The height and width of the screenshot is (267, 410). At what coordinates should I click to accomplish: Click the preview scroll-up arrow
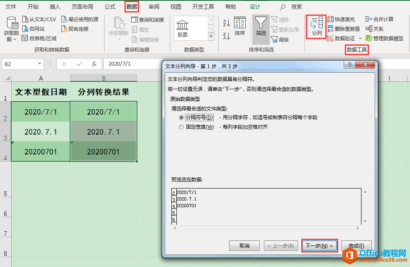pos(365,192)
